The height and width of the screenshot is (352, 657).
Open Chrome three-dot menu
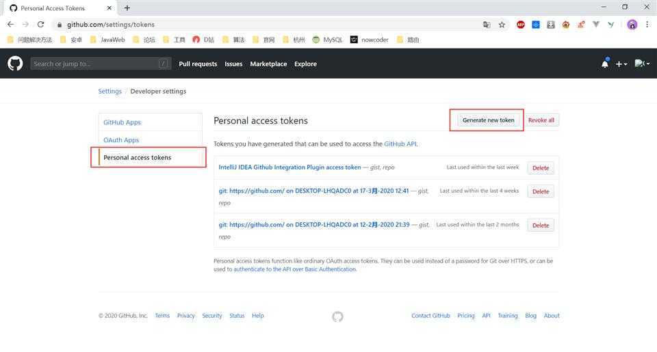pyautogui.click(x=647, y=25)
